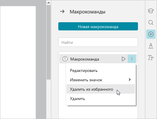Click the numbered circle icon of Макрокоманда
This screenshot has width=157, height=119.
tap(65, 59)
